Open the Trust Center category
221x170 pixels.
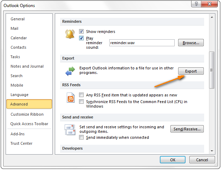(x=21, y=143)
